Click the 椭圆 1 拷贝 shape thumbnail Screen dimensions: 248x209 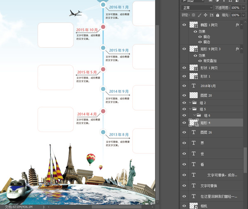pos(193,25)
